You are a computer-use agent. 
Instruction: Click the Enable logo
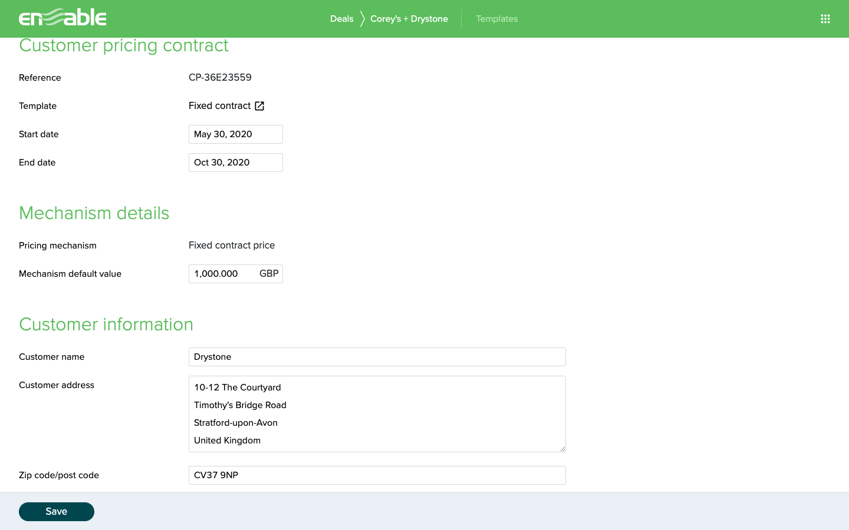[x=62, y=18]
